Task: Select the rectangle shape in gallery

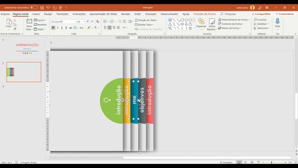Action: pyautogui.click(x=182, y=20)
